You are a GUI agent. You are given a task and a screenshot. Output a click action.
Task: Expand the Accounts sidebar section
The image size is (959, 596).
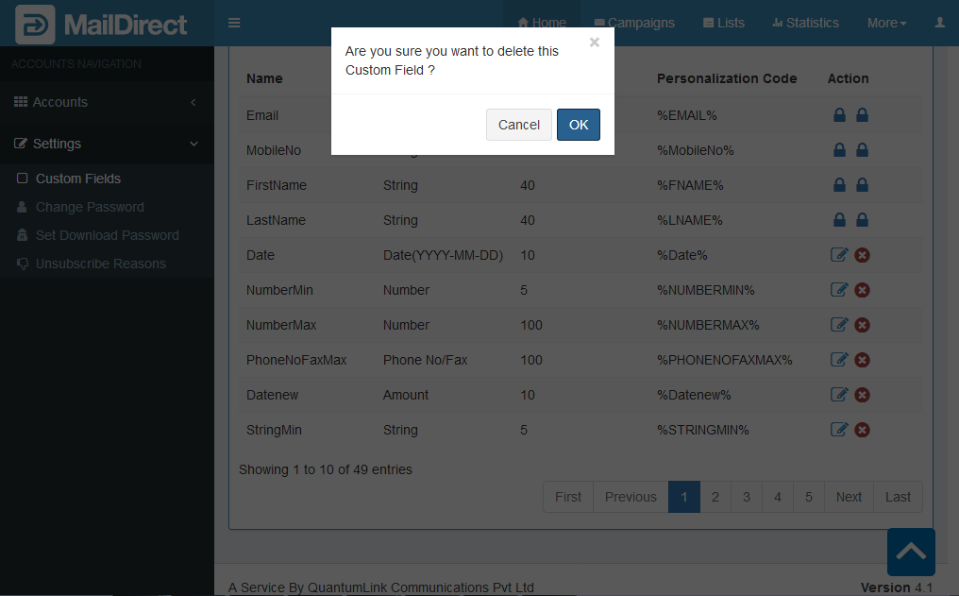pyautogui.click(x=107, y=102)
